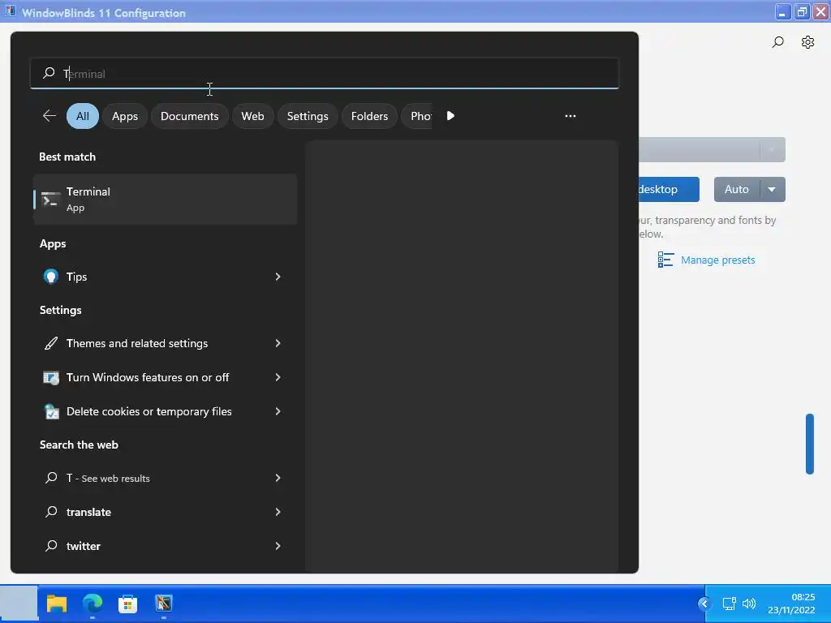The height and width of the screenshot is (623, 831).
Task: Switch to the Settings filter
Action: [x=308, y=116]
